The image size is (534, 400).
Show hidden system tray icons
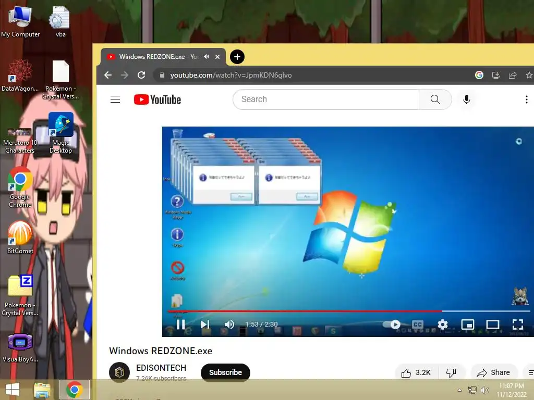point(459,390)
